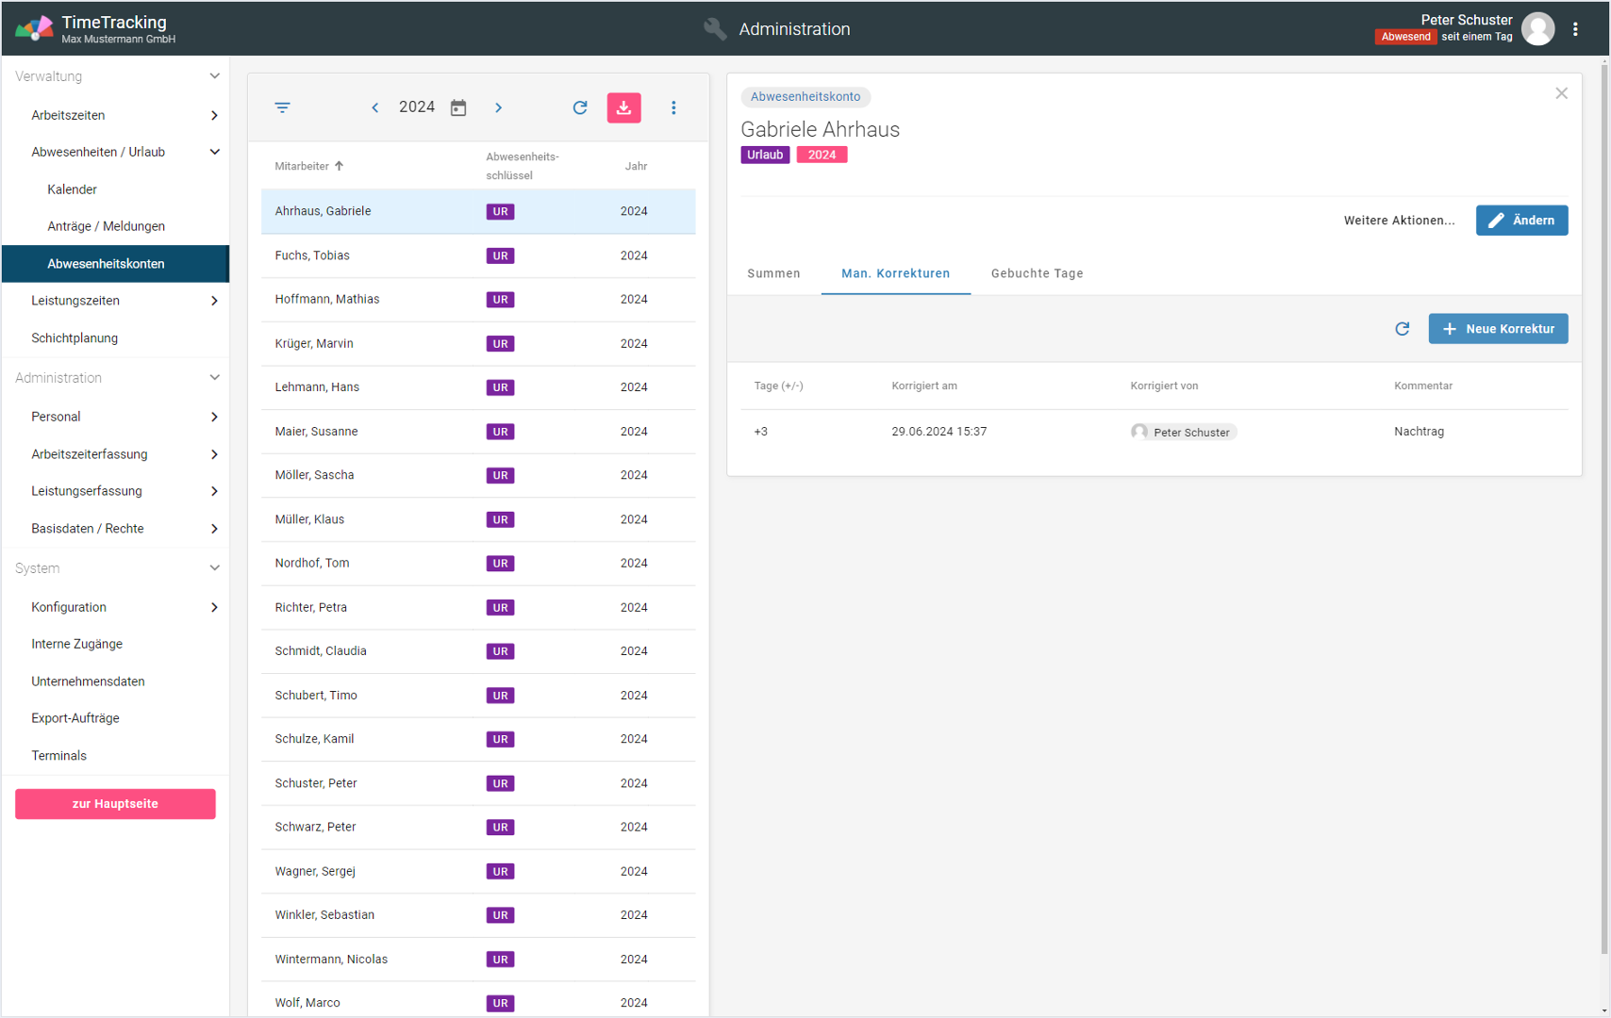The height and width of the screenshot is (1018, 1611).
Task: Click the Neue Korrektur button
Action: tap(1497, 329)
